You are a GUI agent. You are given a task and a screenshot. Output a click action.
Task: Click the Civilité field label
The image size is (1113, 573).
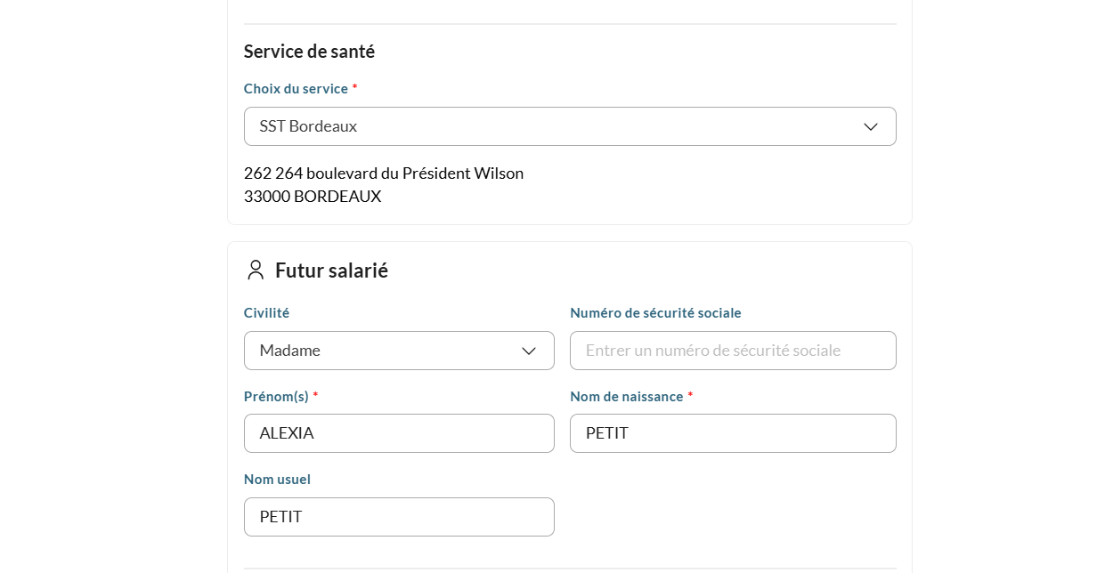(266, 313)
